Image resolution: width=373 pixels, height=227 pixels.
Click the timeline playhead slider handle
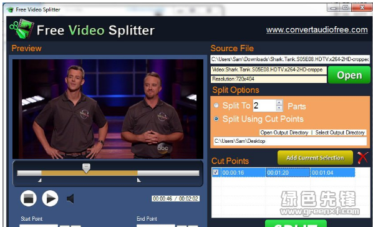point(86,168)
